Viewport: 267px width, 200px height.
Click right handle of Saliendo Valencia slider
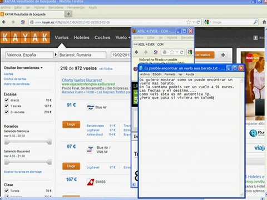50,142
